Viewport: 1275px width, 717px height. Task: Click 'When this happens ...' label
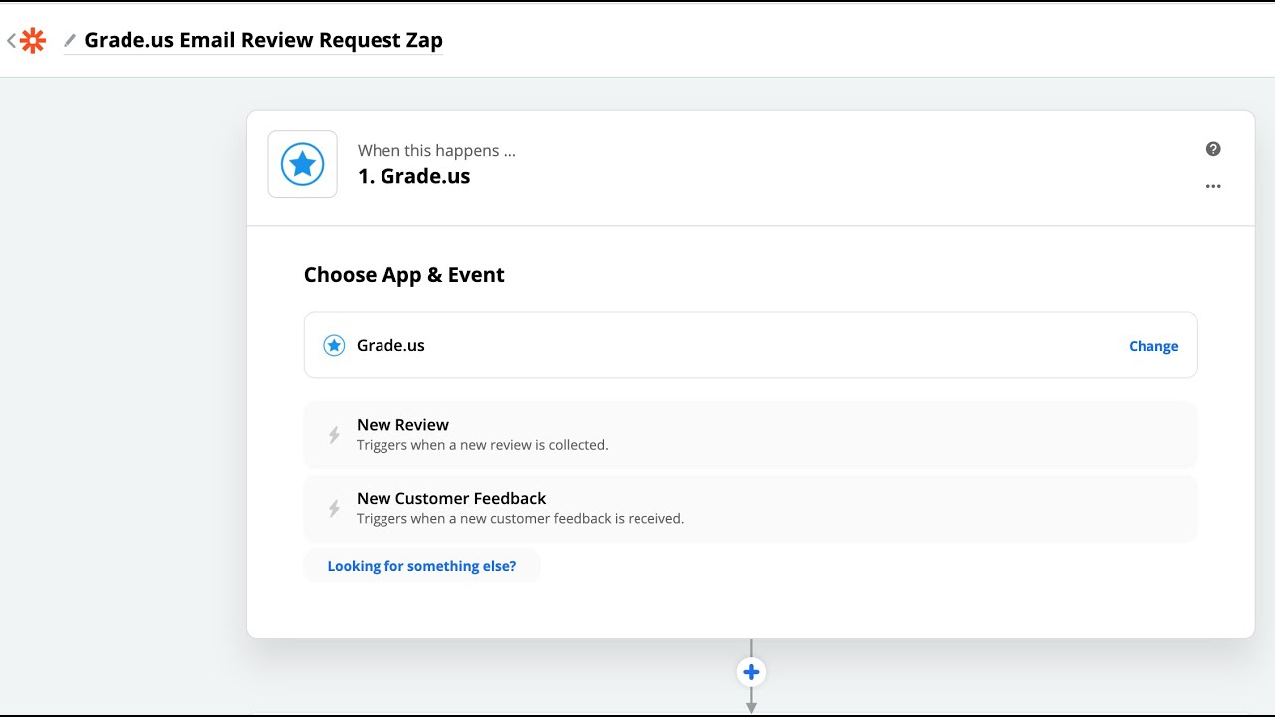(436, 151)
